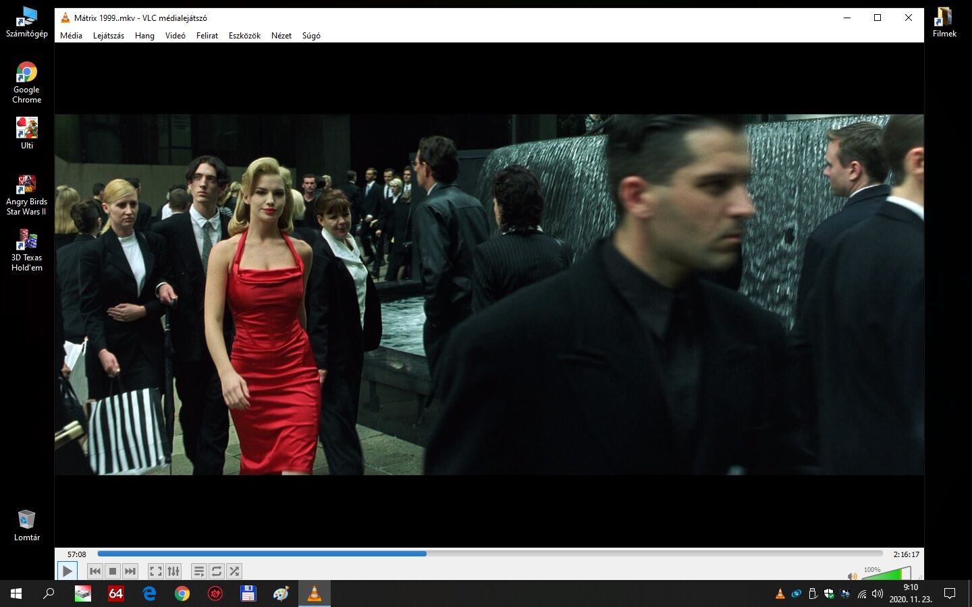This screenshot has height=607, width=972.
Task: Stop playback with the stop button
Action: pos(113,571)
